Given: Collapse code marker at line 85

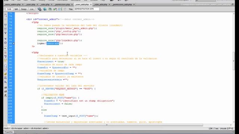Looking at the screenshot, I should 13,44.
